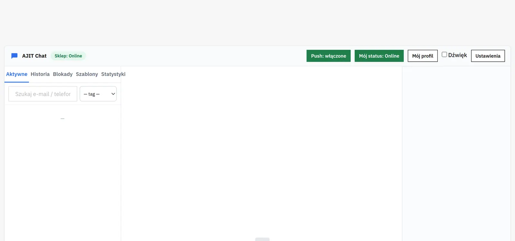
Task: Click the Sklep: Online status badge
Action: pyautogui.click(x=68, y=56)
